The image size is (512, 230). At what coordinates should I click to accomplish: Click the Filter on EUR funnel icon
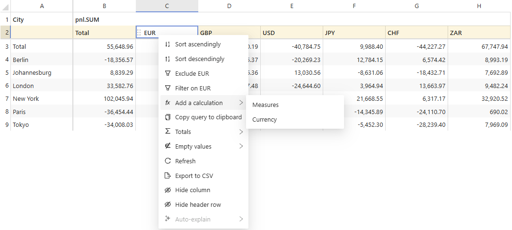(x=168, y=88)
